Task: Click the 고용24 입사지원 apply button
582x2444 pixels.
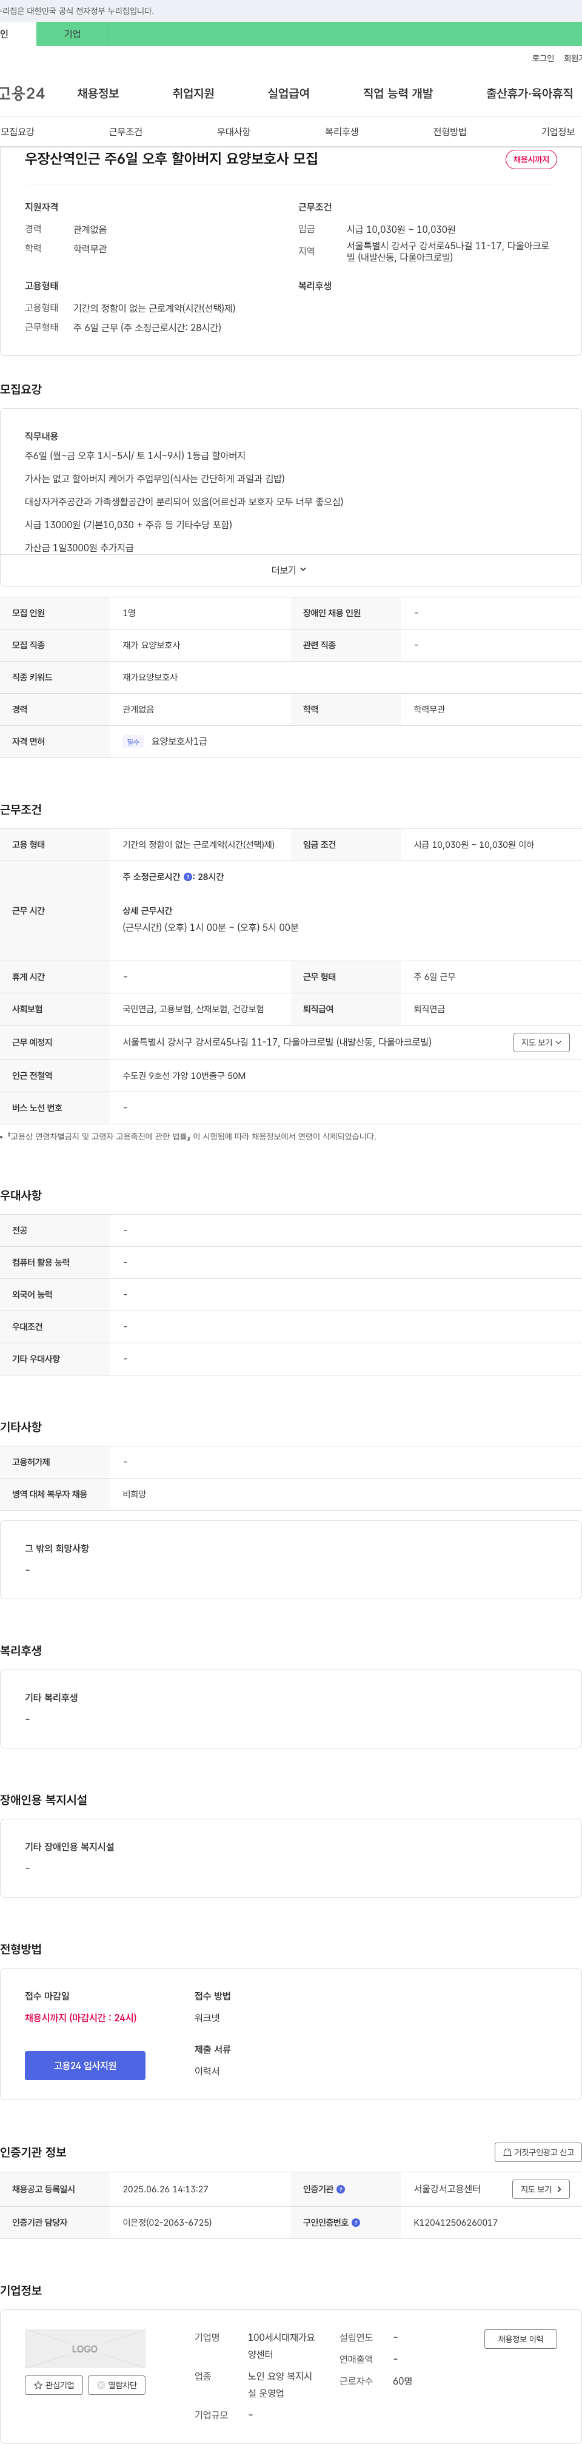Action: click(x=85, y=2066)
